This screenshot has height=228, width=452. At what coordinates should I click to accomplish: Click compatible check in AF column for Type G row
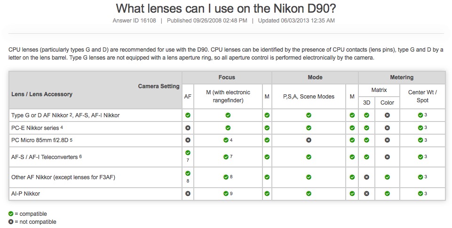(x=188, y=115)
